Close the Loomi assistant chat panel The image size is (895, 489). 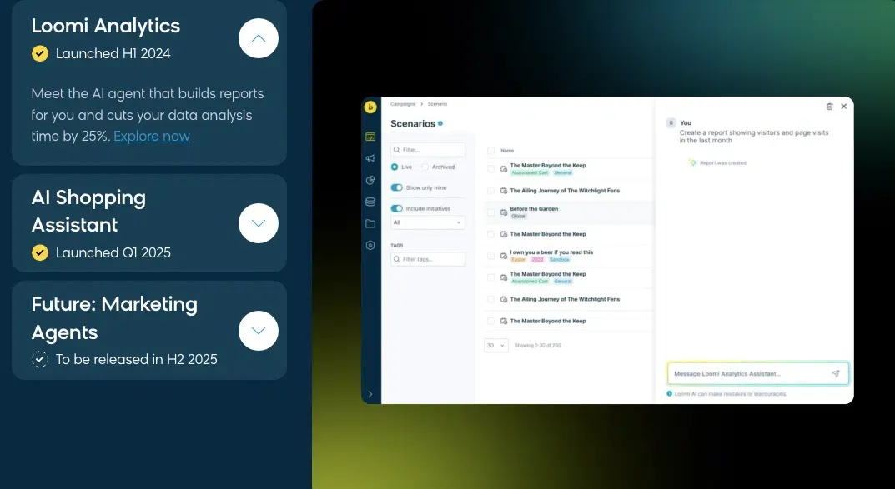[x=843, y=107]
